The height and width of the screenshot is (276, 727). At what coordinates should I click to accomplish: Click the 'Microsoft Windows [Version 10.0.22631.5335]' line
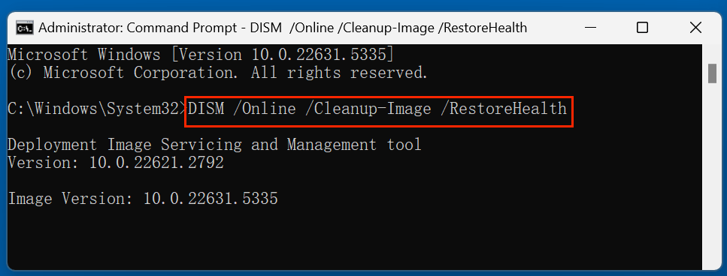[x=201, y=55]
